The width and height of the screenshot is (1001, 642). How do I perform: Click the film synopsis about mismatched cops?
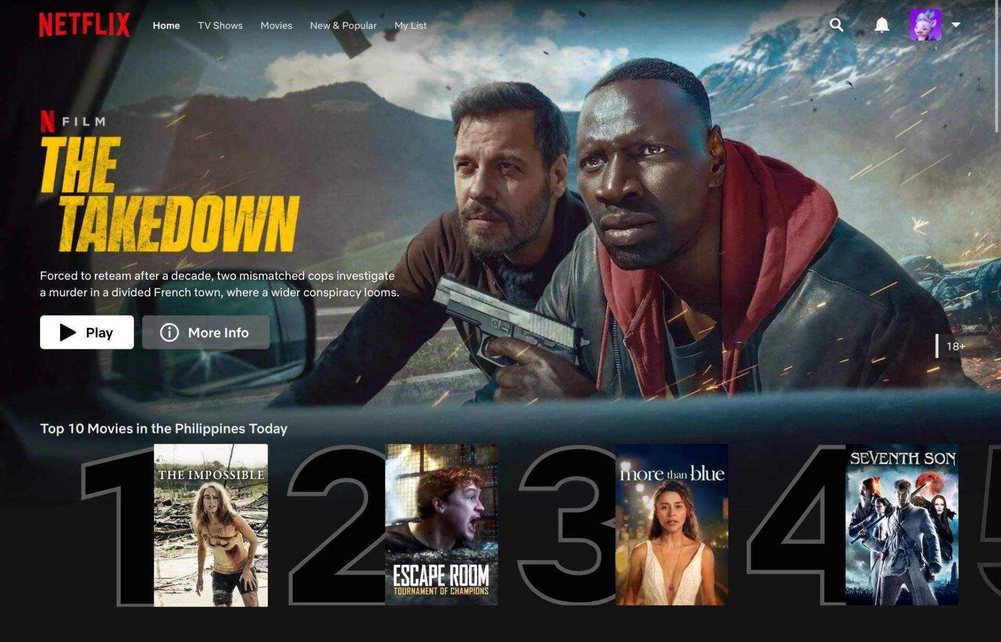click(219, 284)
